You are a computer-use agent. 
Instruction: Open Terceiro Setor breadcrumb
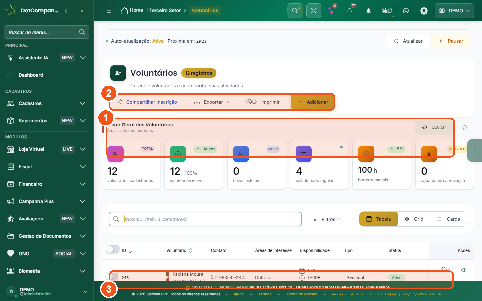pos(165,10)
